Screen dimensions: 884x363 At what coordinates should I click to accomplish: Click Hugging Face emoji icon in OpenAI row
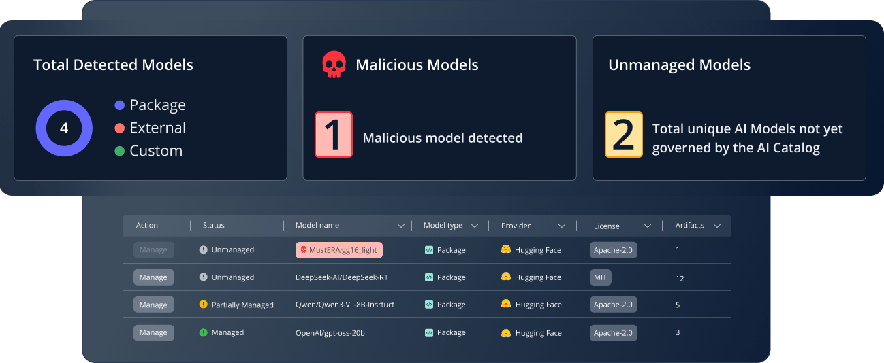506,332
